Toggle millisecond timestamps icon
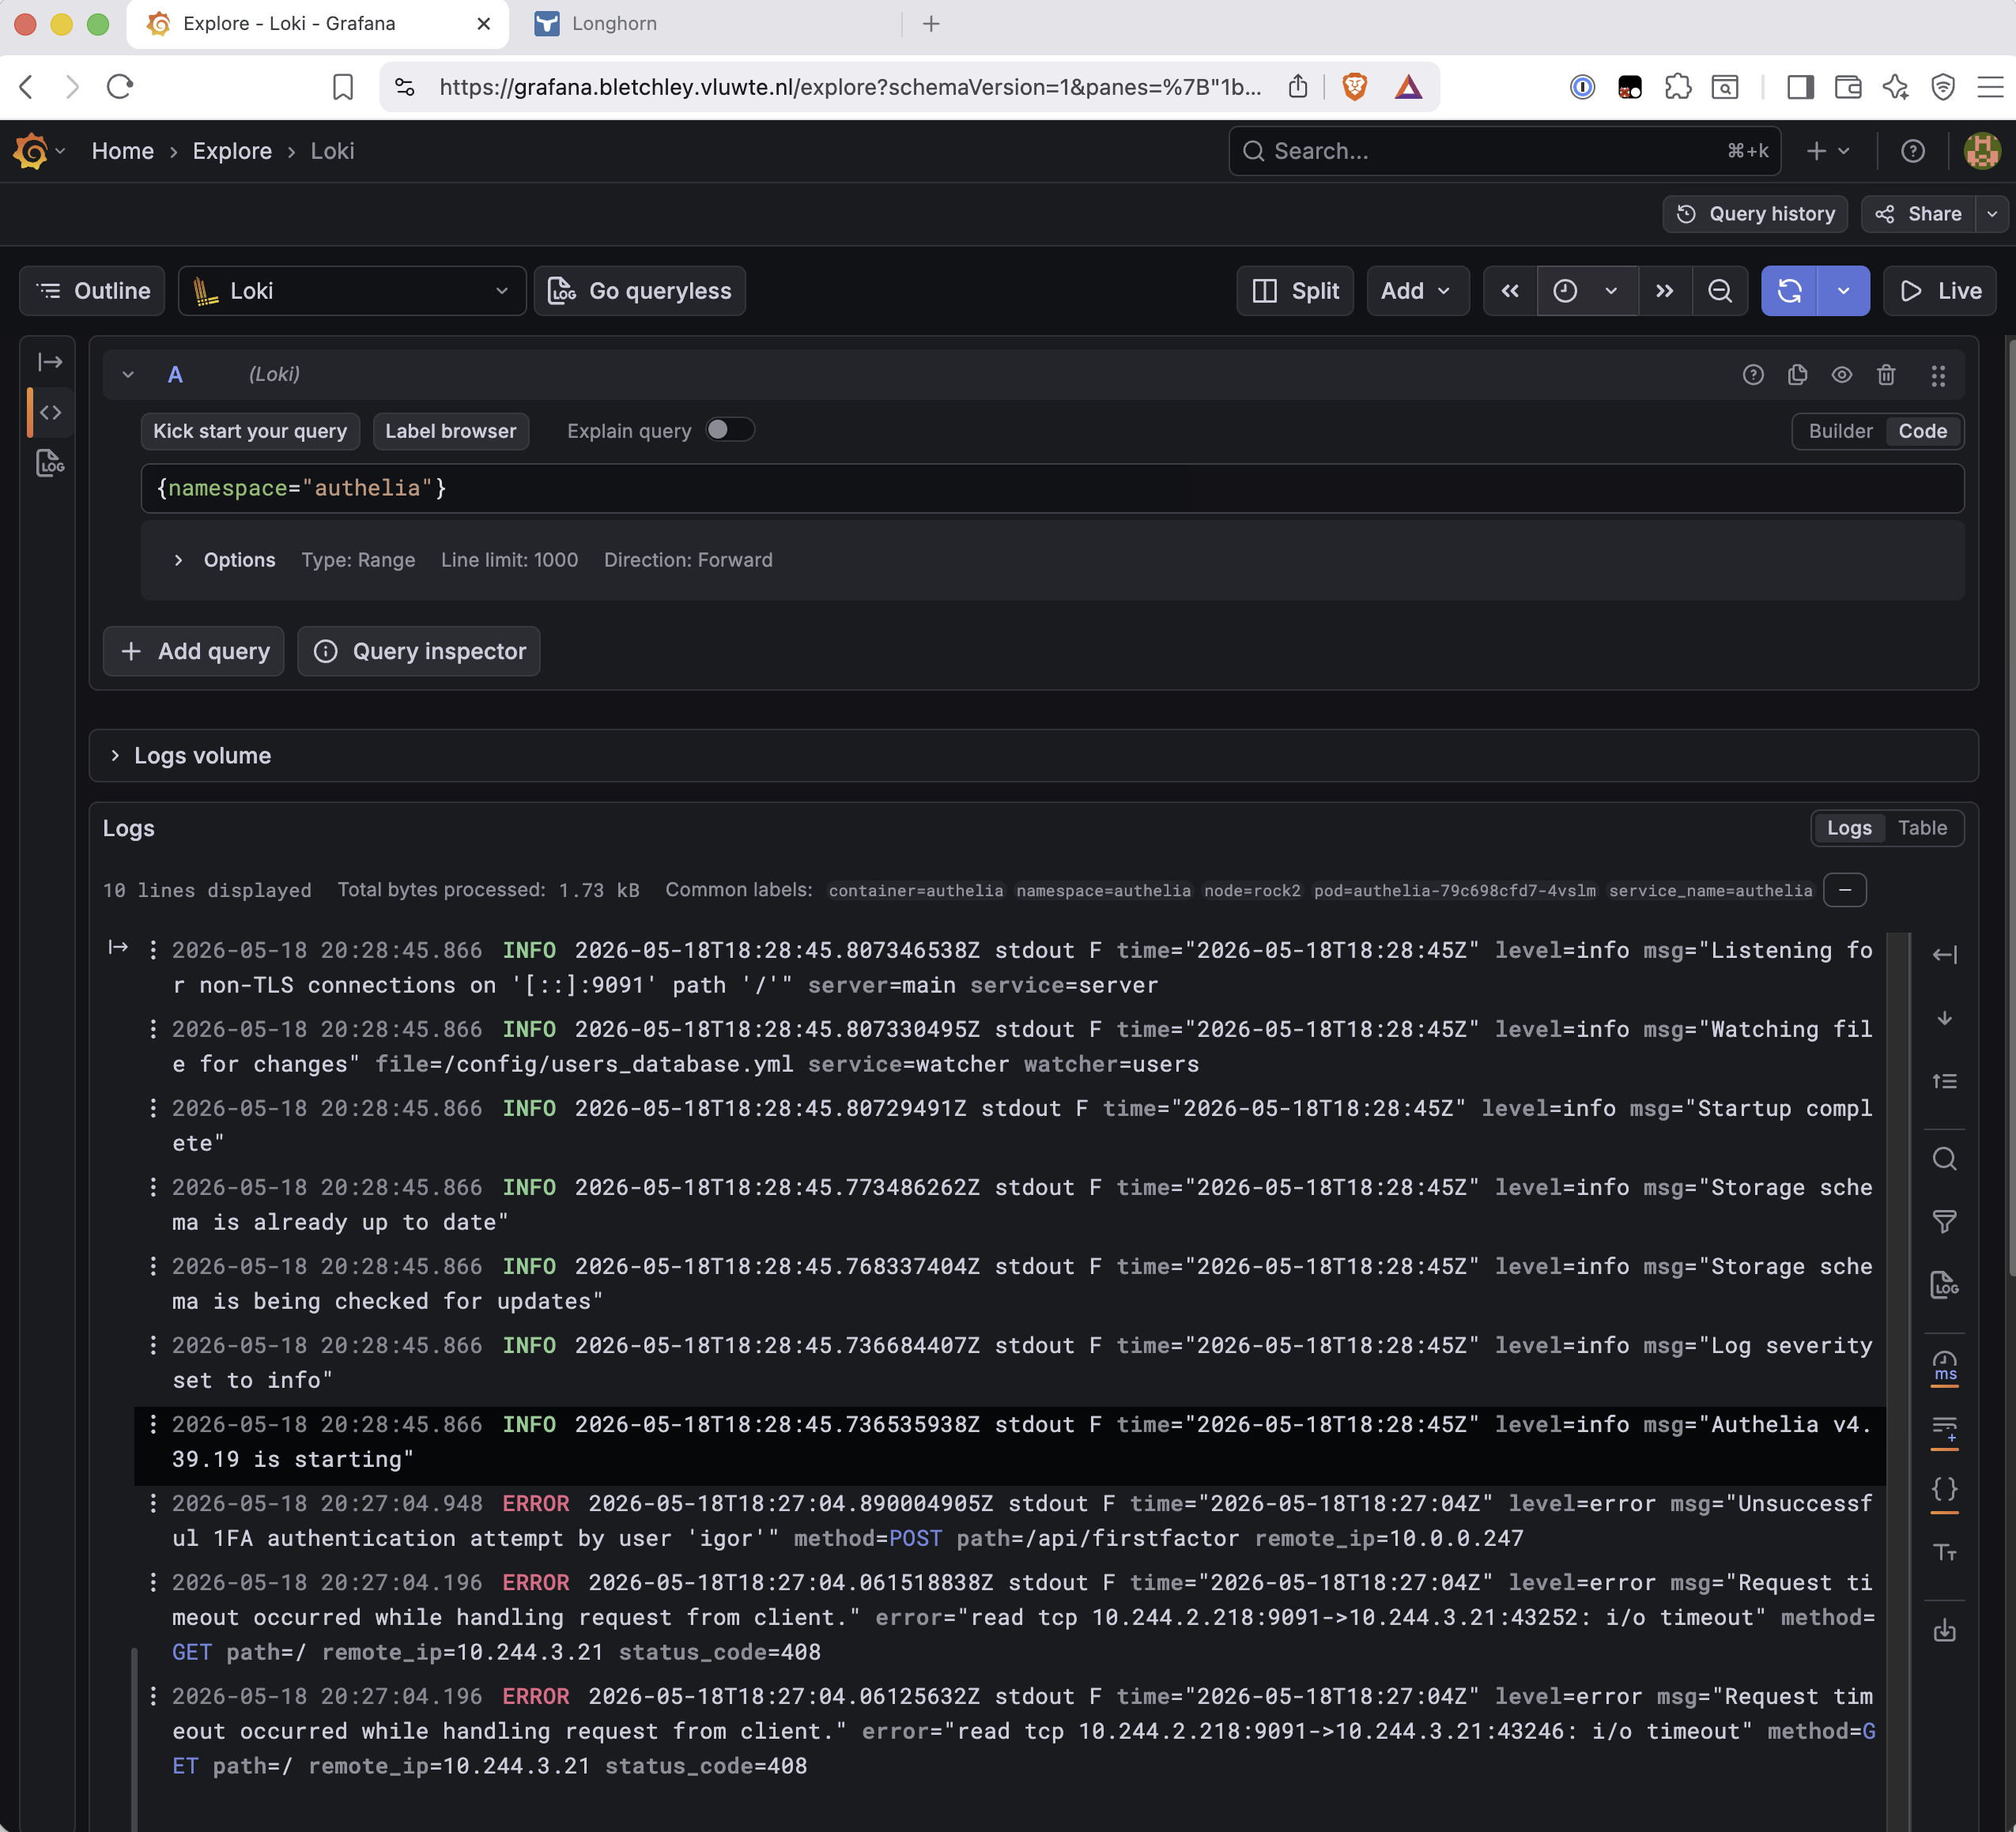 (1944, 1366)
